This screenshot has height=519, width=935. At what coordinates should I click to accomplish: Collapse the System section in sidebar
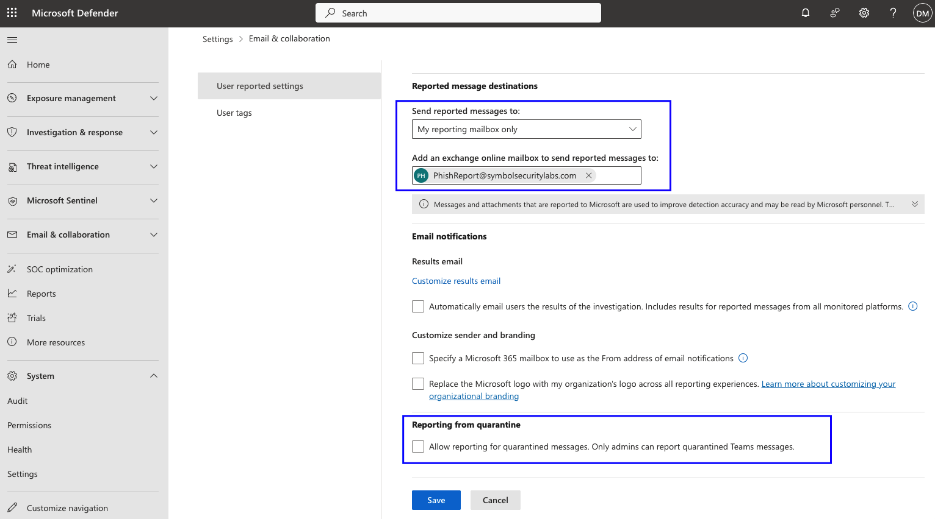click(x=154, y=375)
